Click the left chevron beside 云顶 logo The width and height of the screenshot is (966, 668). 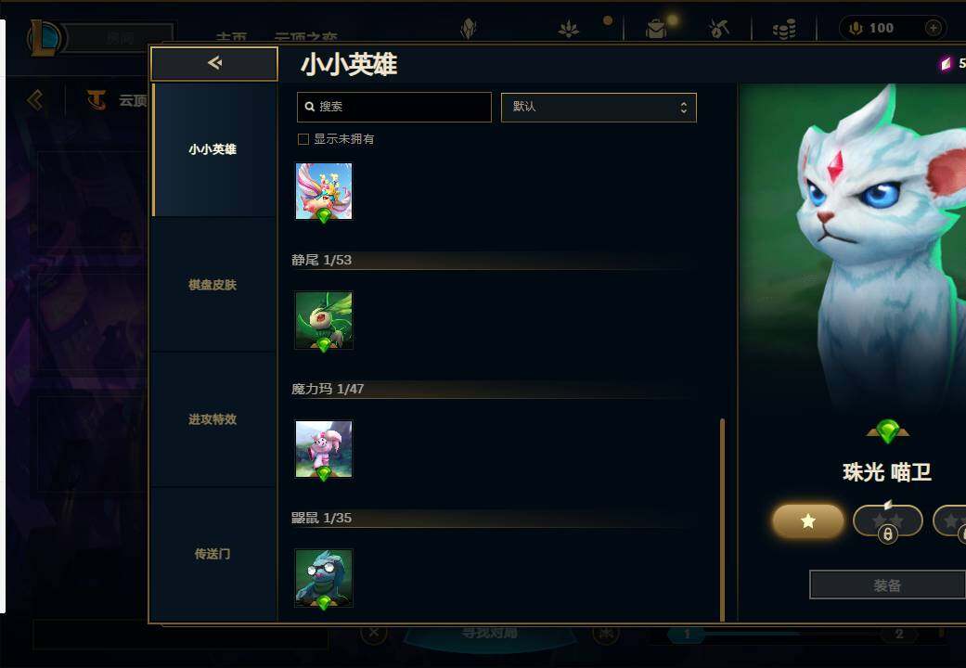[35, 100]
